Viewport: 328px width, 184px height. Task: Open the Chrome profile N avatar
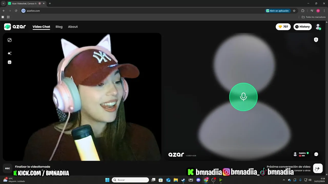coord(318,11)
